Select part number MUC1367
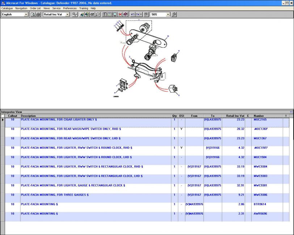The image size is (294, 235). pos(260,138)
